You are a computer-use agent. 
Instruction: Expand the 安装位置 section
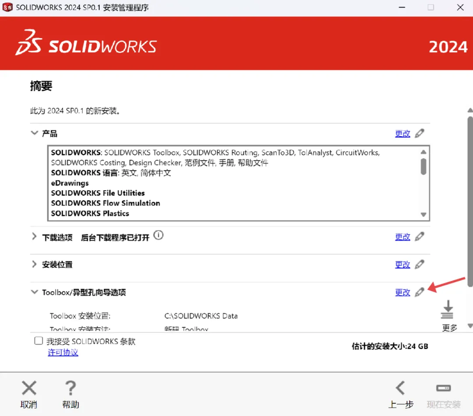click(x=34, y=264)
